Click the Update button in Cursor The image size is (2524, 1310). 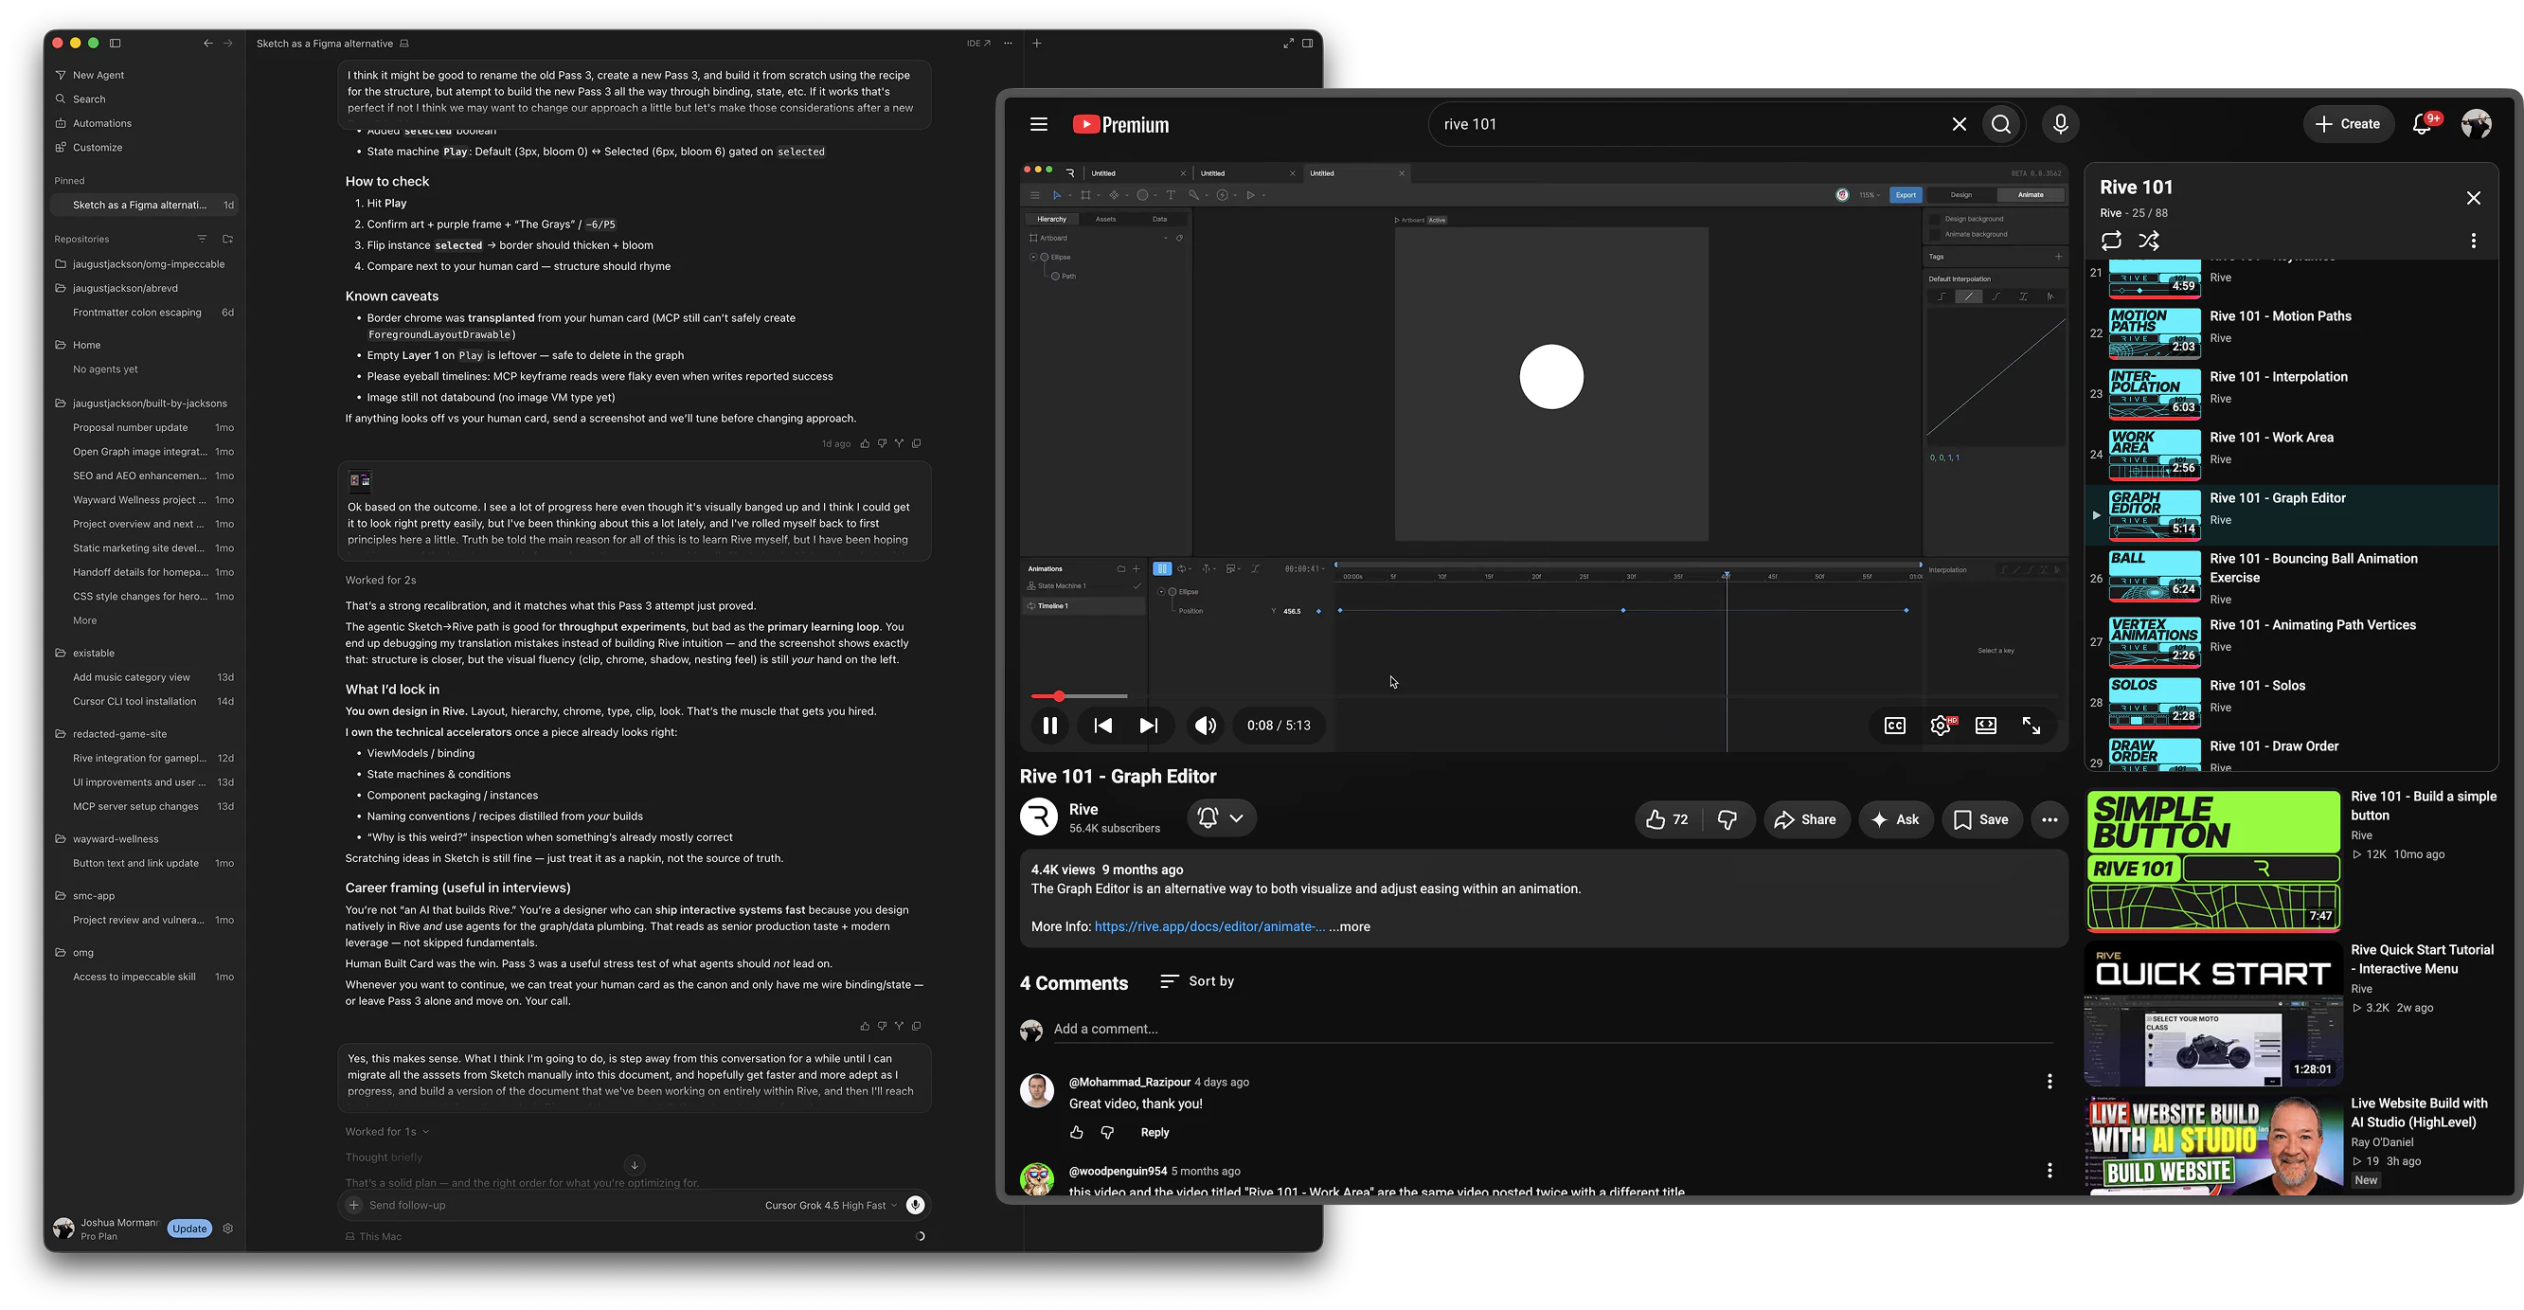tap(189, 1229)
